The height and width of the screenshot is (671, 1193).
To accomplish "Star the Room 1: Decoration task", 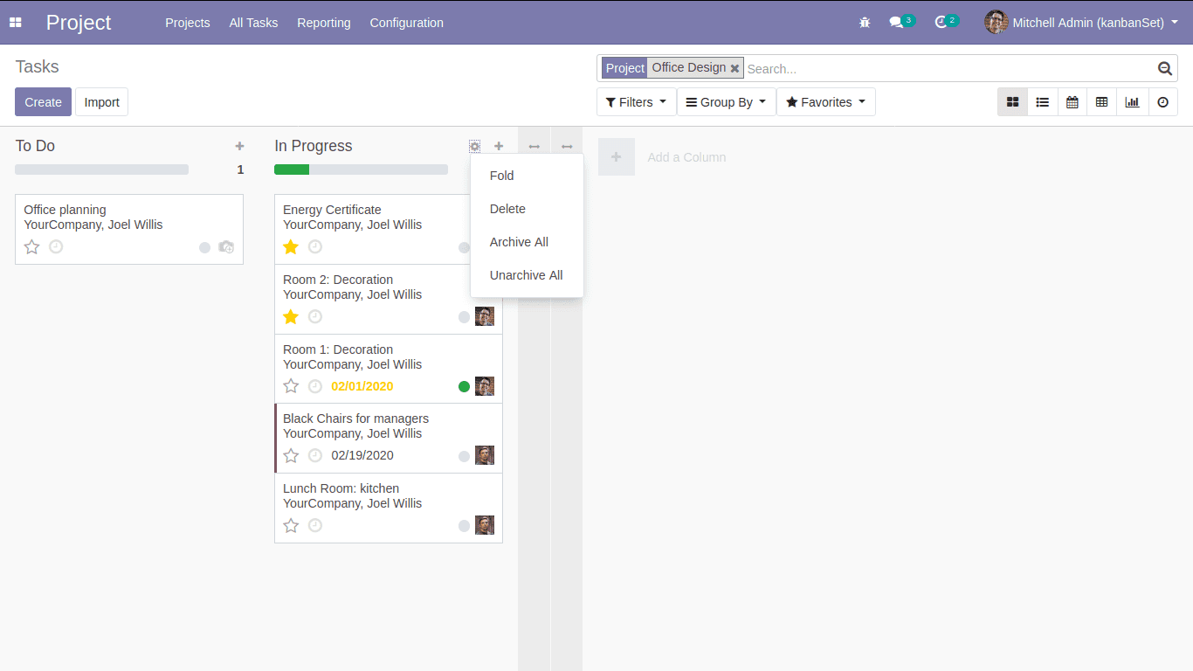I will (291, 386).
